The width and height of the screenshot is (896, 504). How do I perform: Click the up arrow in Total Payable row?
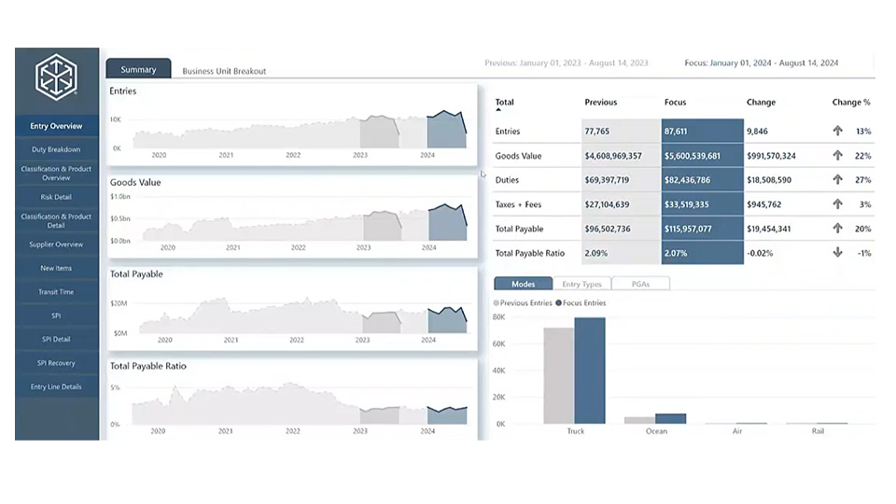tap(837, 228)
